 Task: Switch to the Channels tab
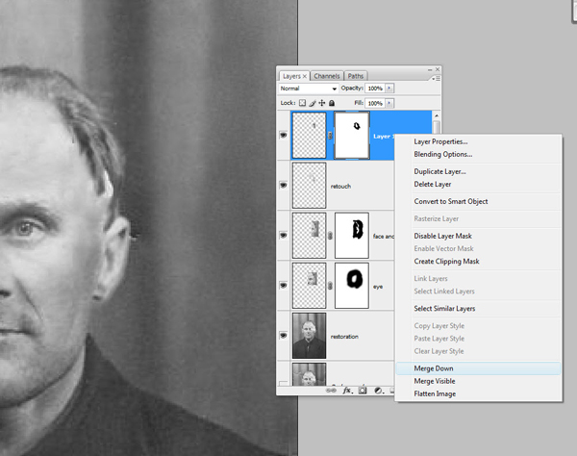(327, 76)
